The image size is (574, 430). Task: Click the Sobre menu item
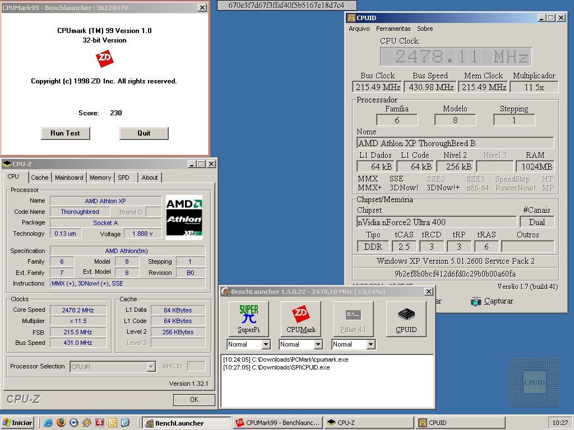[x=425, y=29]
